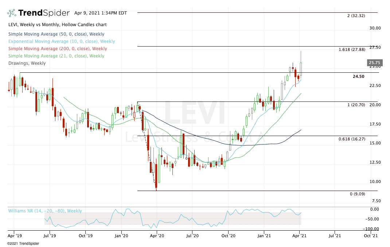
Task: Click the current price tag 25.75
Action: coord(375,63)
